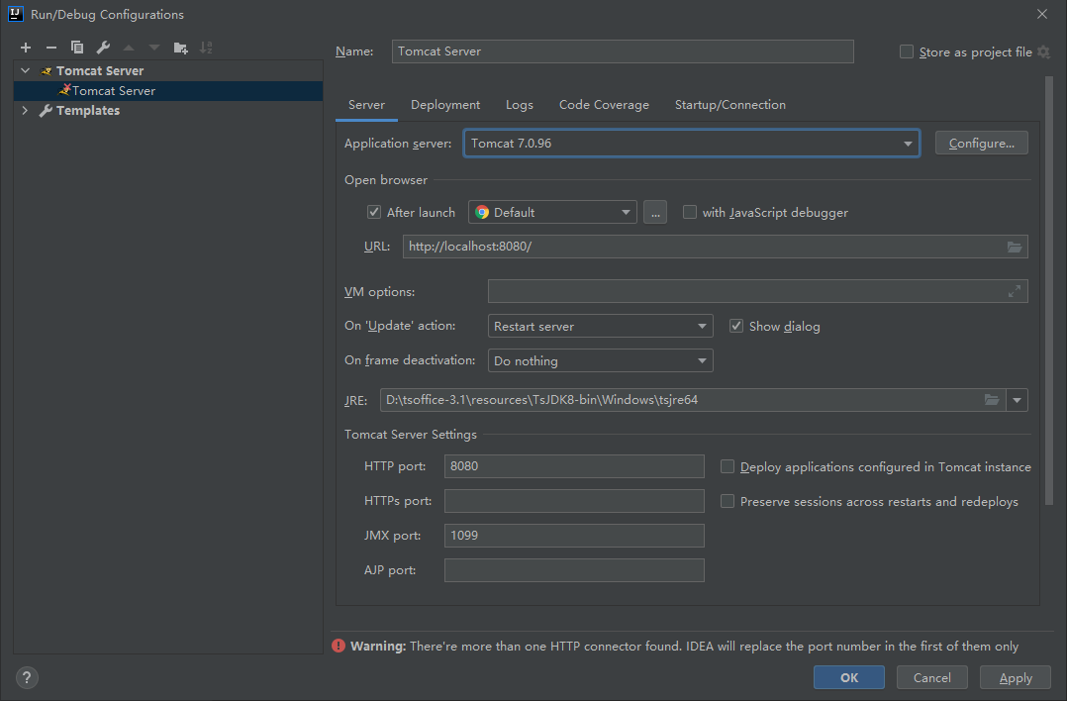Click the Apply button

pos(1016,678)
